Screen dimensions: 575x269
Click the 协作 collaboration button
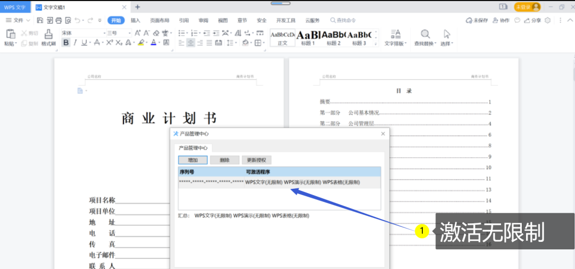coord(501,21)
